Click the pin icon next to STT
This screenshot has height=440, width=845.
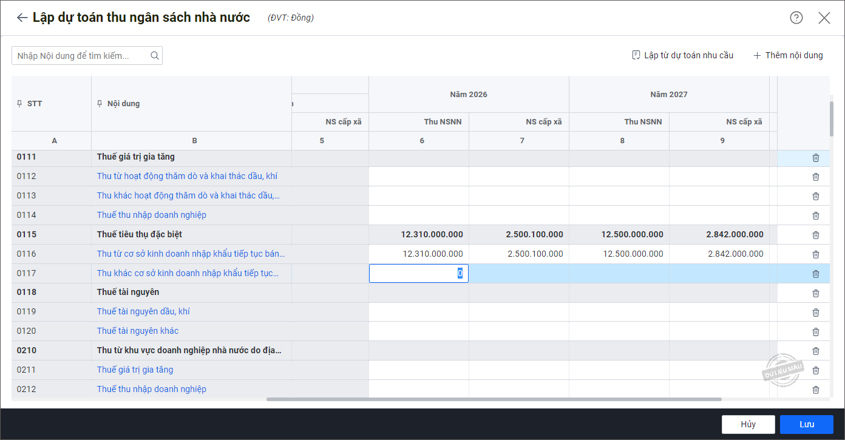[19, 104]
